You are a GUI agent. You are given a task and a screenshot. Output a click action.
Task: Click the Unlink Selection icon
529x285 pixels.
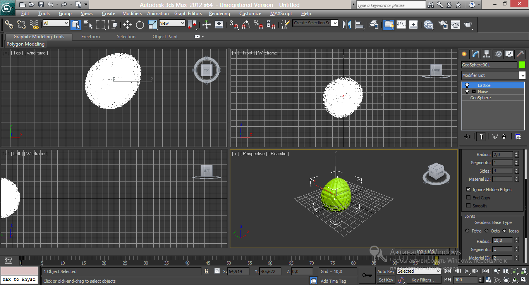22,25
